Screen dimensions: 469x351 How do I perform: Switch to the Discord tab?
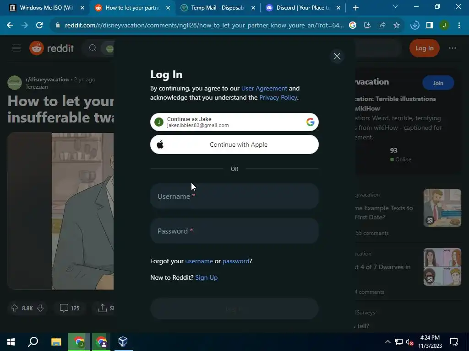[303, 8]
